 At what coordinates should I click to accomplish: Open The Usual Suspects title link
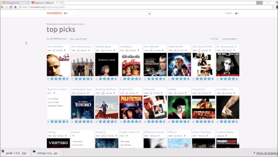click(x=82, y=47)
